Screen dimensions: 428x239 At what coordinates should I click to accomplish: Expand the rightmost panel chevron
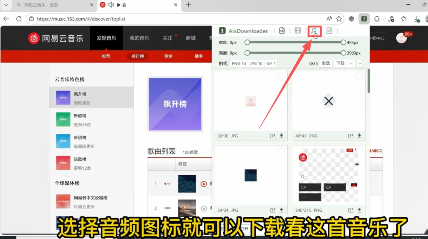359,63
